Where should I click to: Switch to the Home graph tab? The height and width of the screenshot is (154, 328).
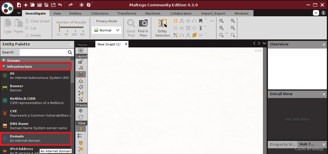(82, 45)
